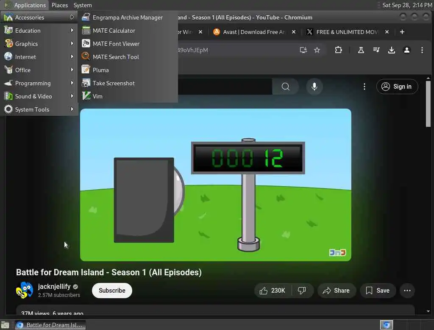Click the voice search microphone icon
This screenshot has height=330, width=434.
tap(314, 87)
